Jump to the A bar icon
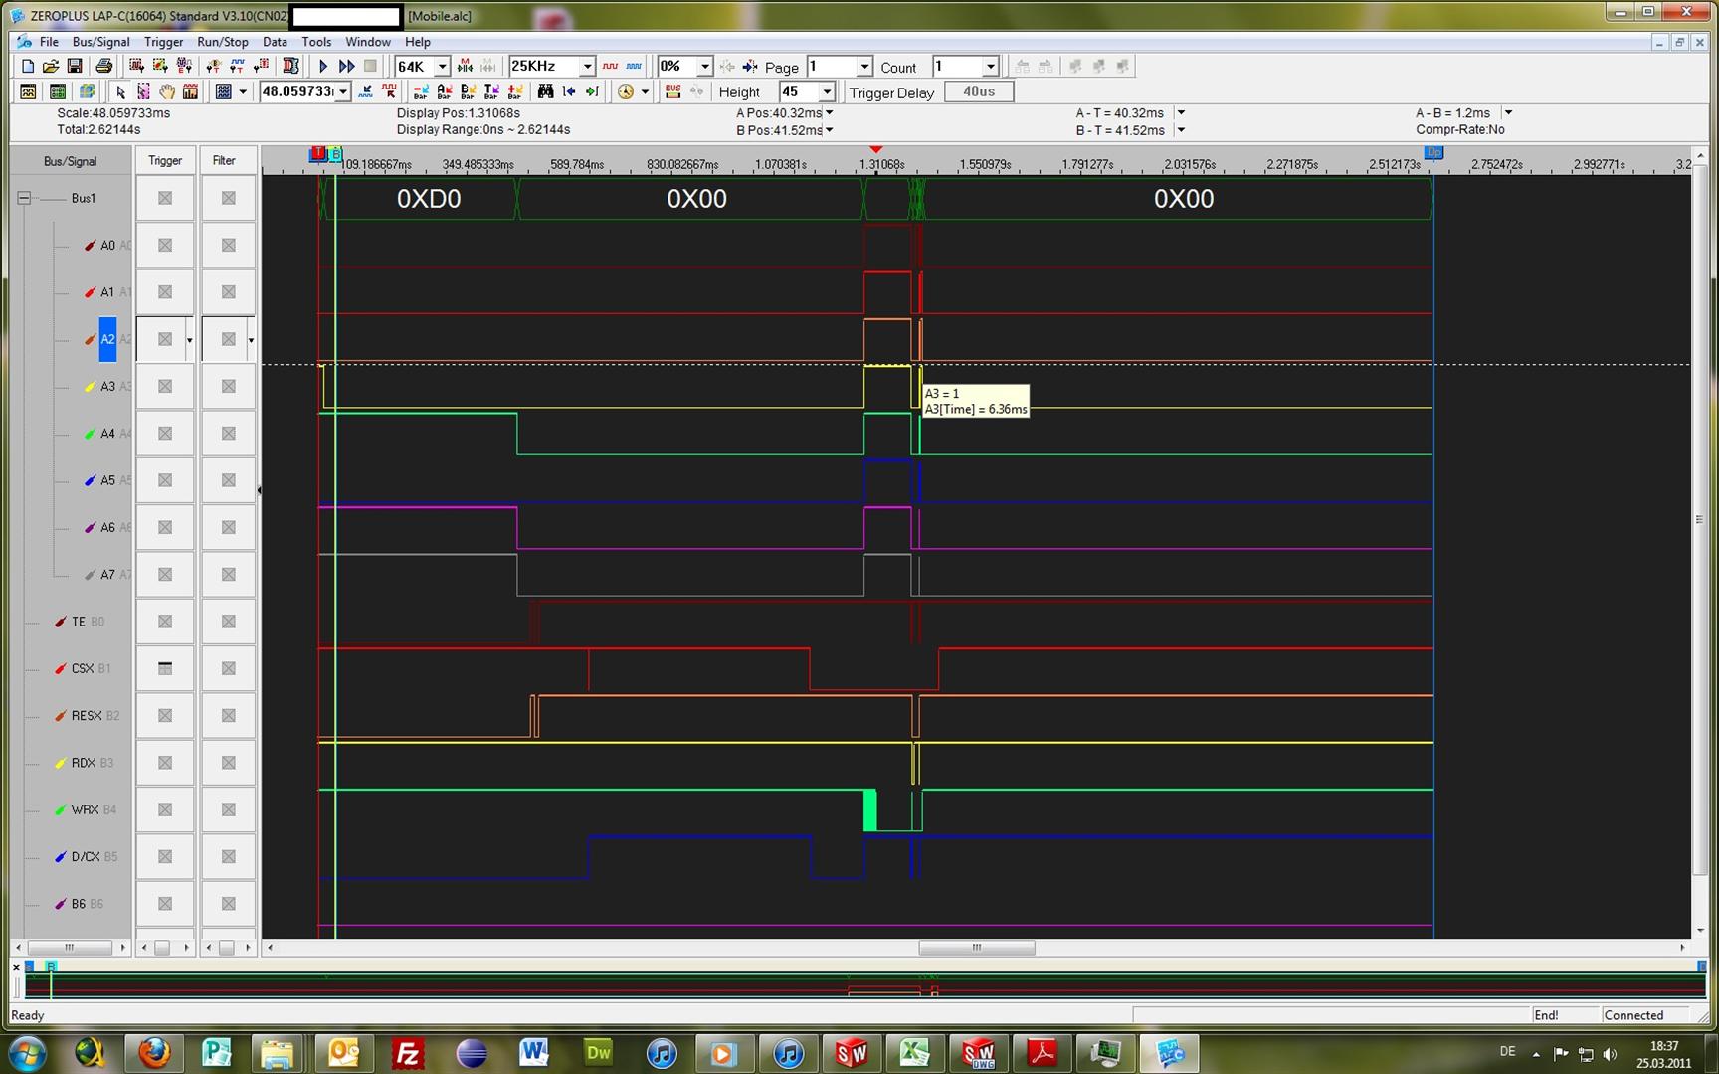The image size is (1719, 1074). coord(444,91)
